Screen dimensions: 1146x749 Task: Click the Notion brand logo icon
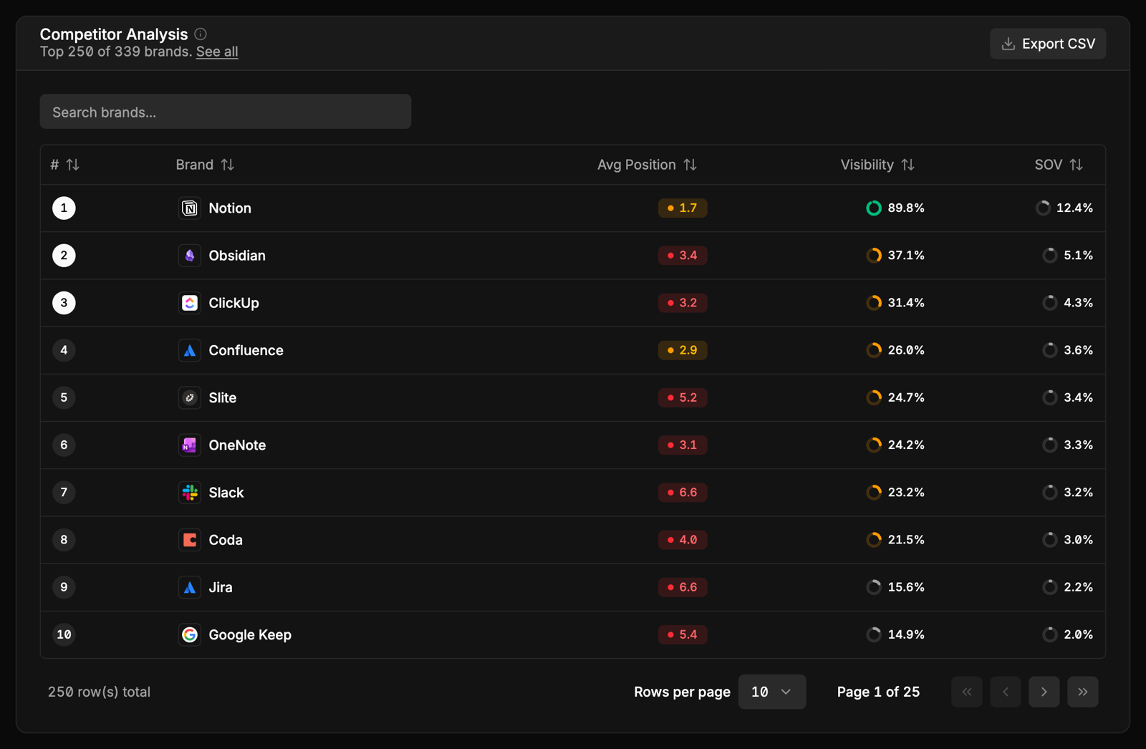click(190, 208)
